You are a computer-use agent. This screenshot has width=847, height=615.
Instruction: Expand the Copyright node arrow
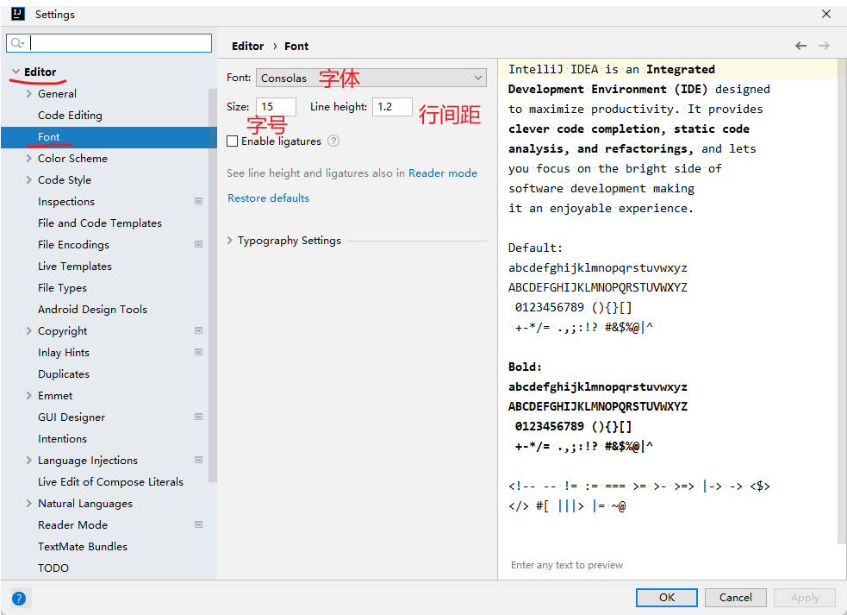[x=29, y=330]
